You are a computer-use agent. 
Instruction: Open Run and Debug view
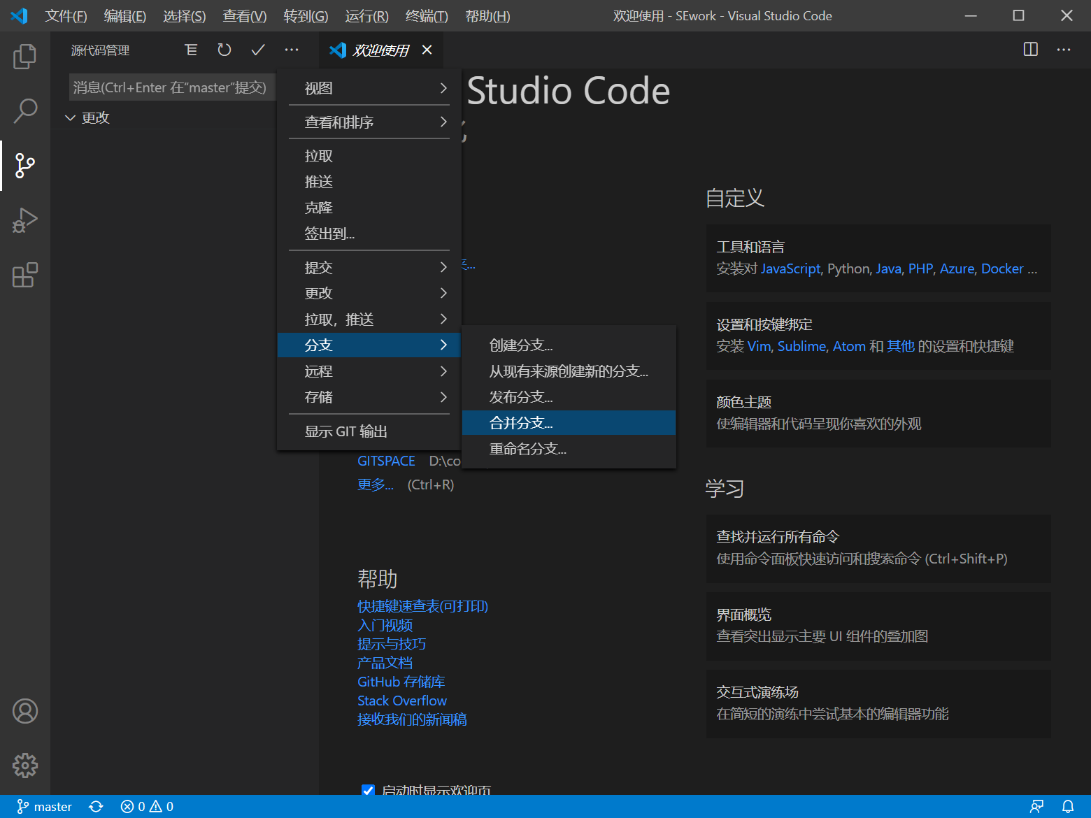click(x=25, y=220)
